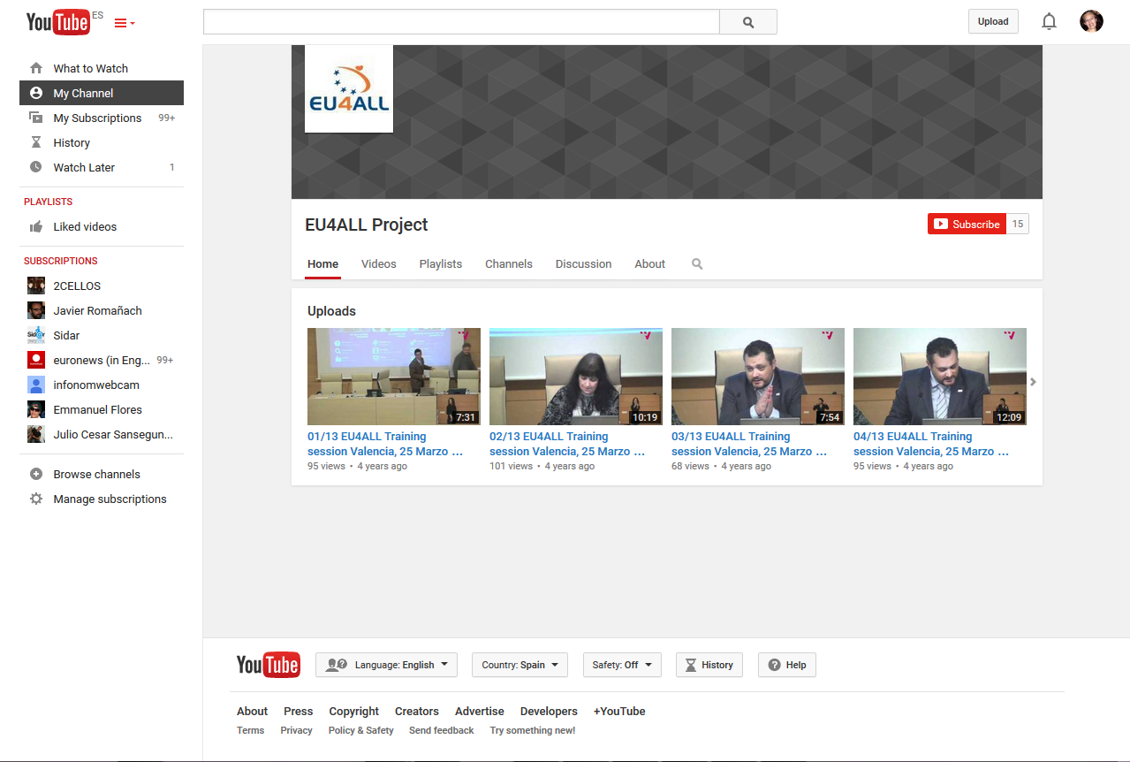Click the Liked videos thumbs-up icon
The width and height of the screenshot is (1130, 762).
click(x=36, y=226)
